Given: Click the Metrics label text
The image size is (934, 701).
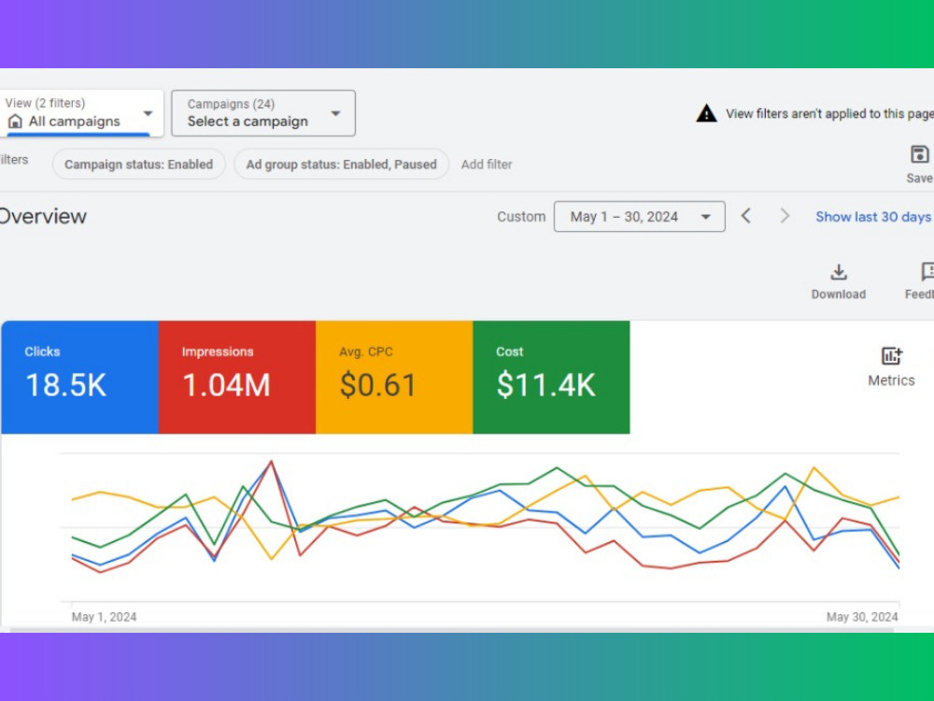Looking at the screenshot, I should tap(891, 380).
